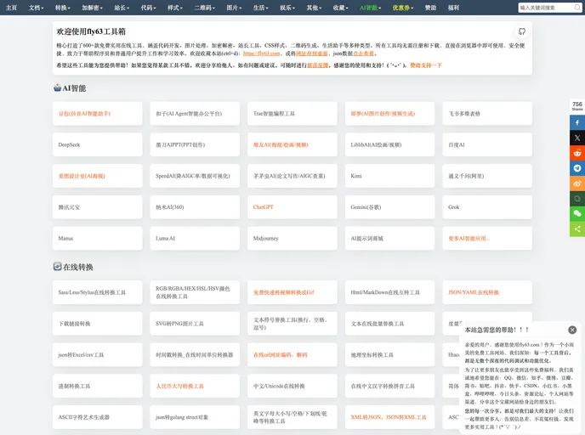The image size is (585, 435).
Task: Click the 在线转换 section heading icon
Action: (x=57, y=267)
